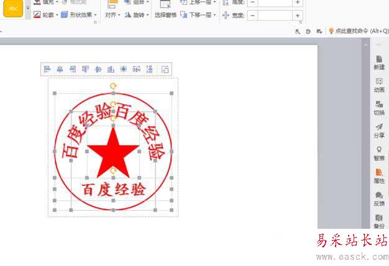Click the vertical scrollbar up arrow
389x266 pixels.
pyautogui.click(x=365, y=45)
